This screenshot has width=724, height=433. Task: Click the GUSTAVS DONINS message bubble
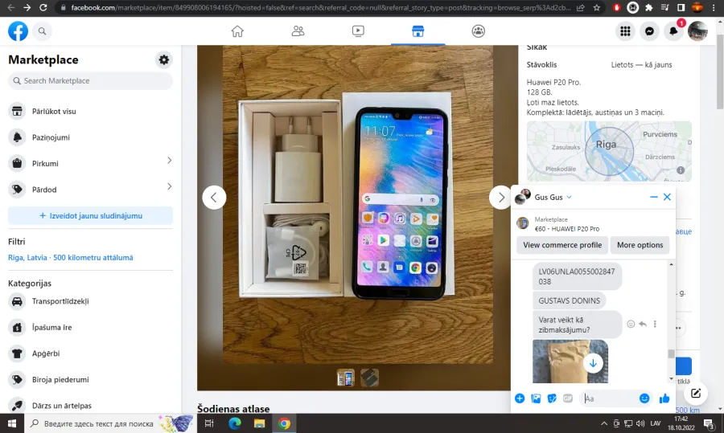pos(570,300)
